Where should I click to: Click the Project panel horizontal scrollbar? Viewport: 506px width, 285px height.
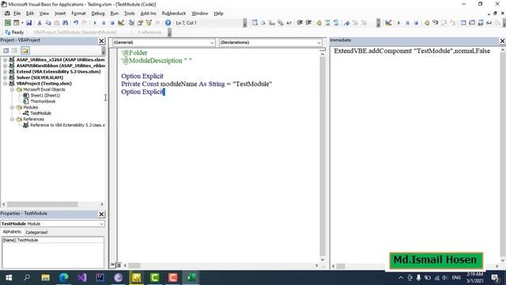(42, 204)
